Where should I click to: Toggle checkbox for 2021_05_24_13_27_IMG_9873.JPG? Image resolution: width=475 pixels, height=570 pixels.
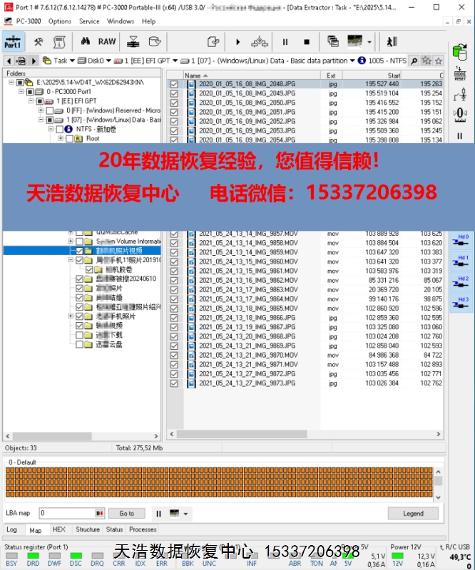coord(174,383)
